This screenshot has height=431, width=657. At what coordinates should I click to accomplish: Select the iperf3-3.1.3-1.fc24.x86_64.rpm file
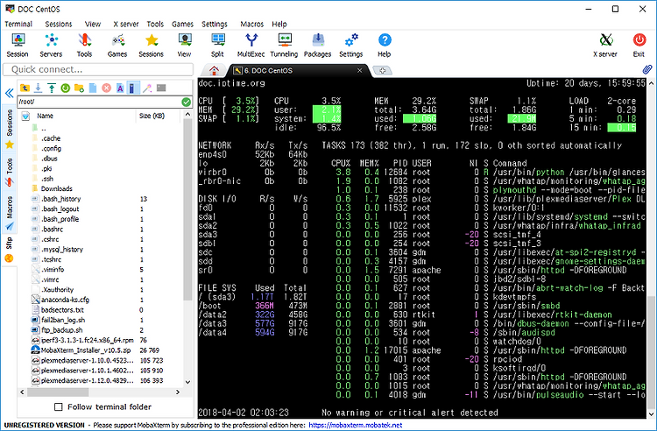tap(87, 340)
